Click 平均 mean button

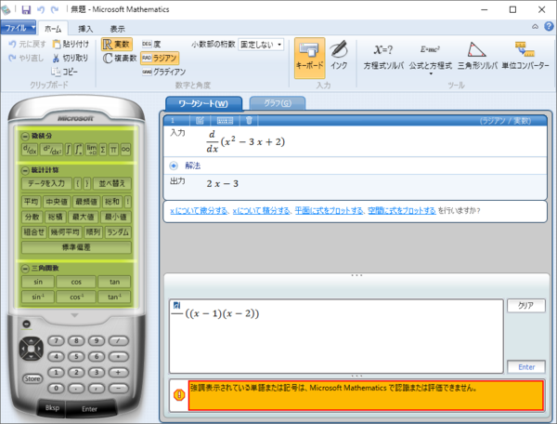point(32,202)
